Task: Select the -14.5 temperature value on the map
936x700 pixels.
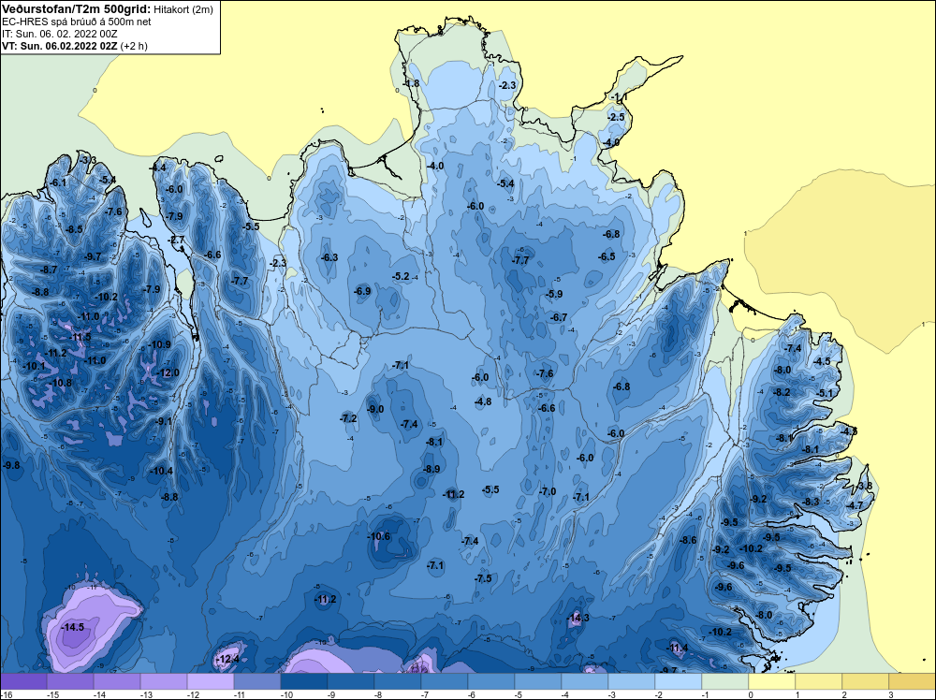Action: coord(73,627)
